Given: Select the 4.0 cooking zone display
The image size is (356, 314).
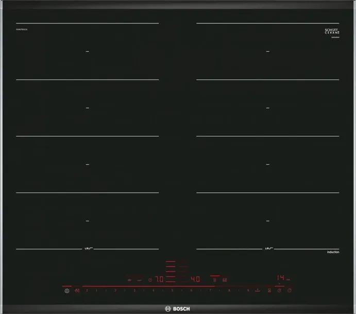Looking at the screenshot, I should [x=195, y=280].
